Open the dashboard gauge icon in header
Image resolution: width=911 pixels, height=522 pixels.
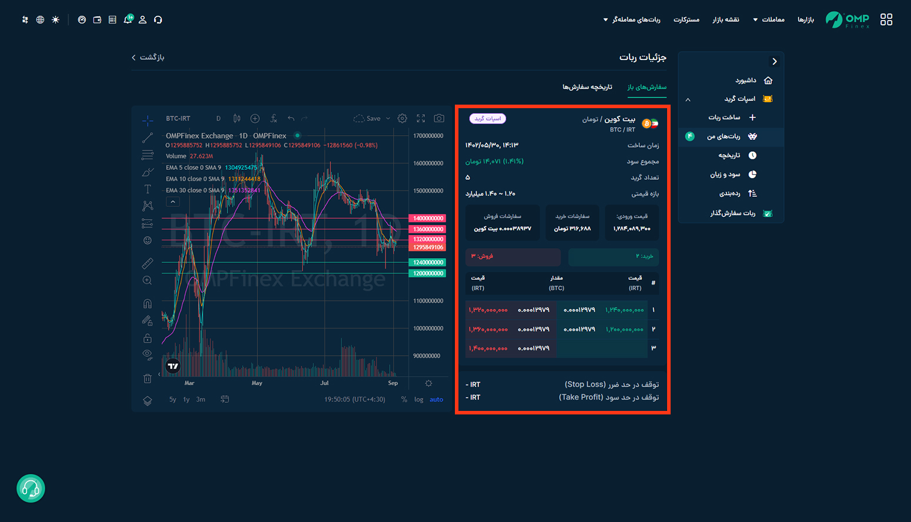click(x=82, y=19)
